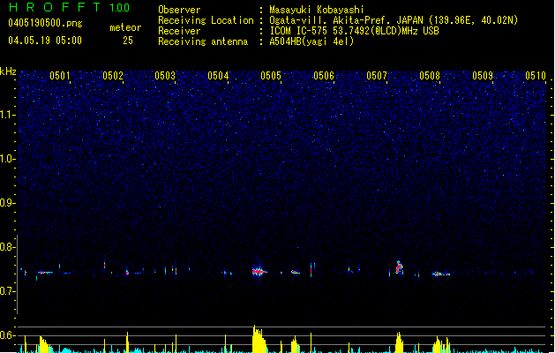This screenshot has height=353, width=555.
Task: Click the date stamp 04.05.19 05:00
Action: [x=45, y=41]
